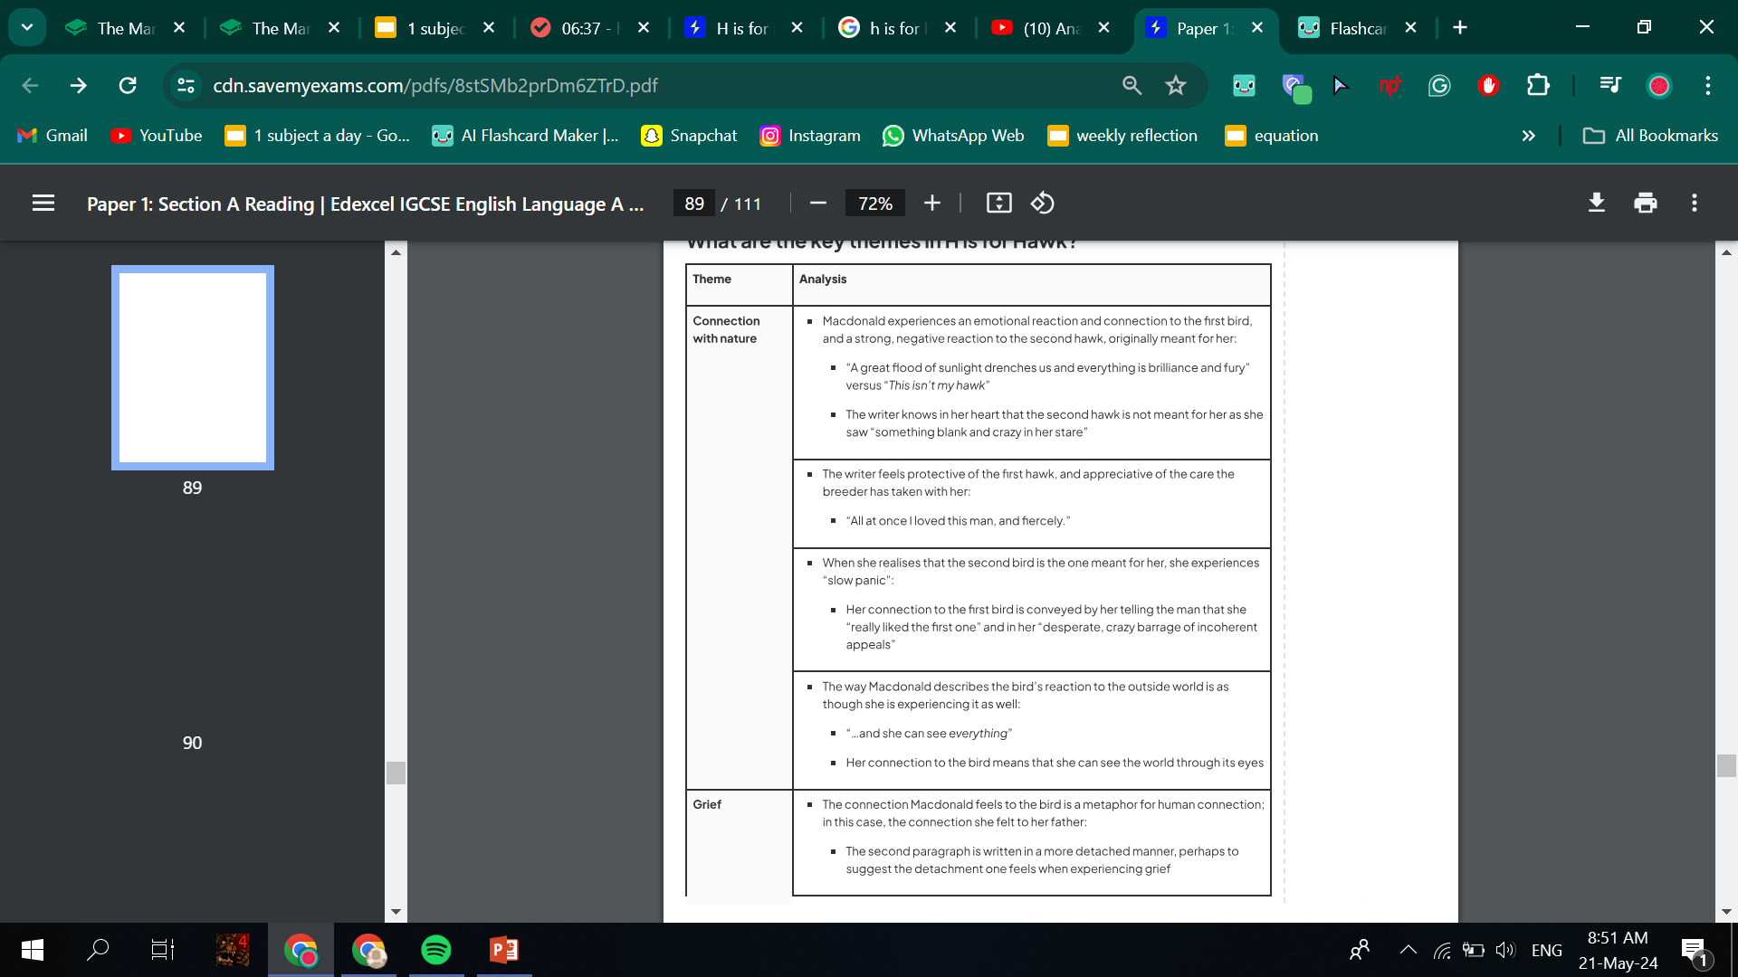Zoom in with the plus button
Image resolution: width=1738 pixels, height=977 pixels.
pyautogui.click(x=932, y=204)
